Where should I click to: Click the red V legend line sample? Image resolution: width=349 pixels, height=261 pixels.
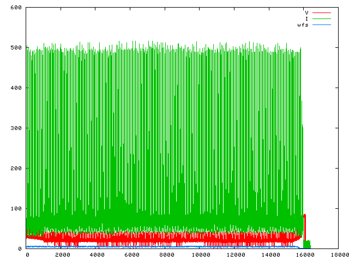point(322,12)
